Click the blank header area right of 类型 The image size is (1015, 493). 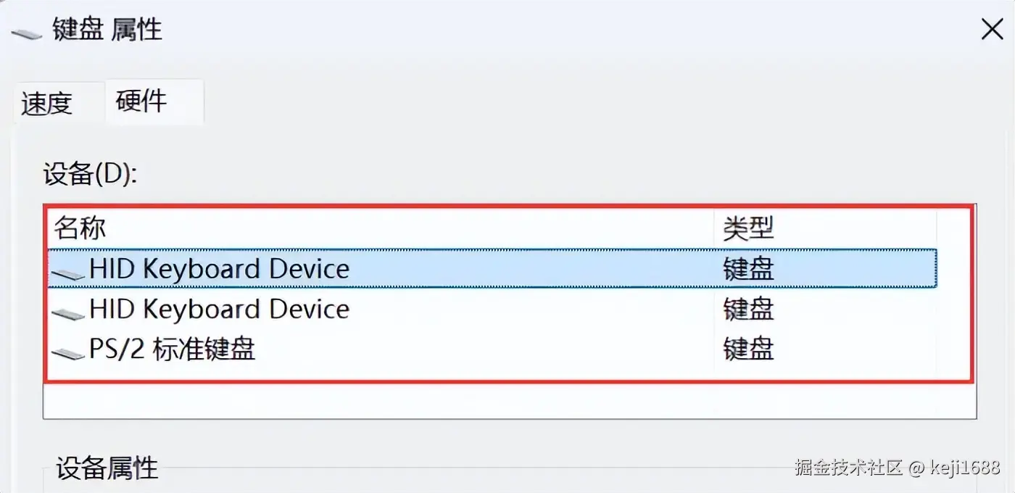pos(953,228)
